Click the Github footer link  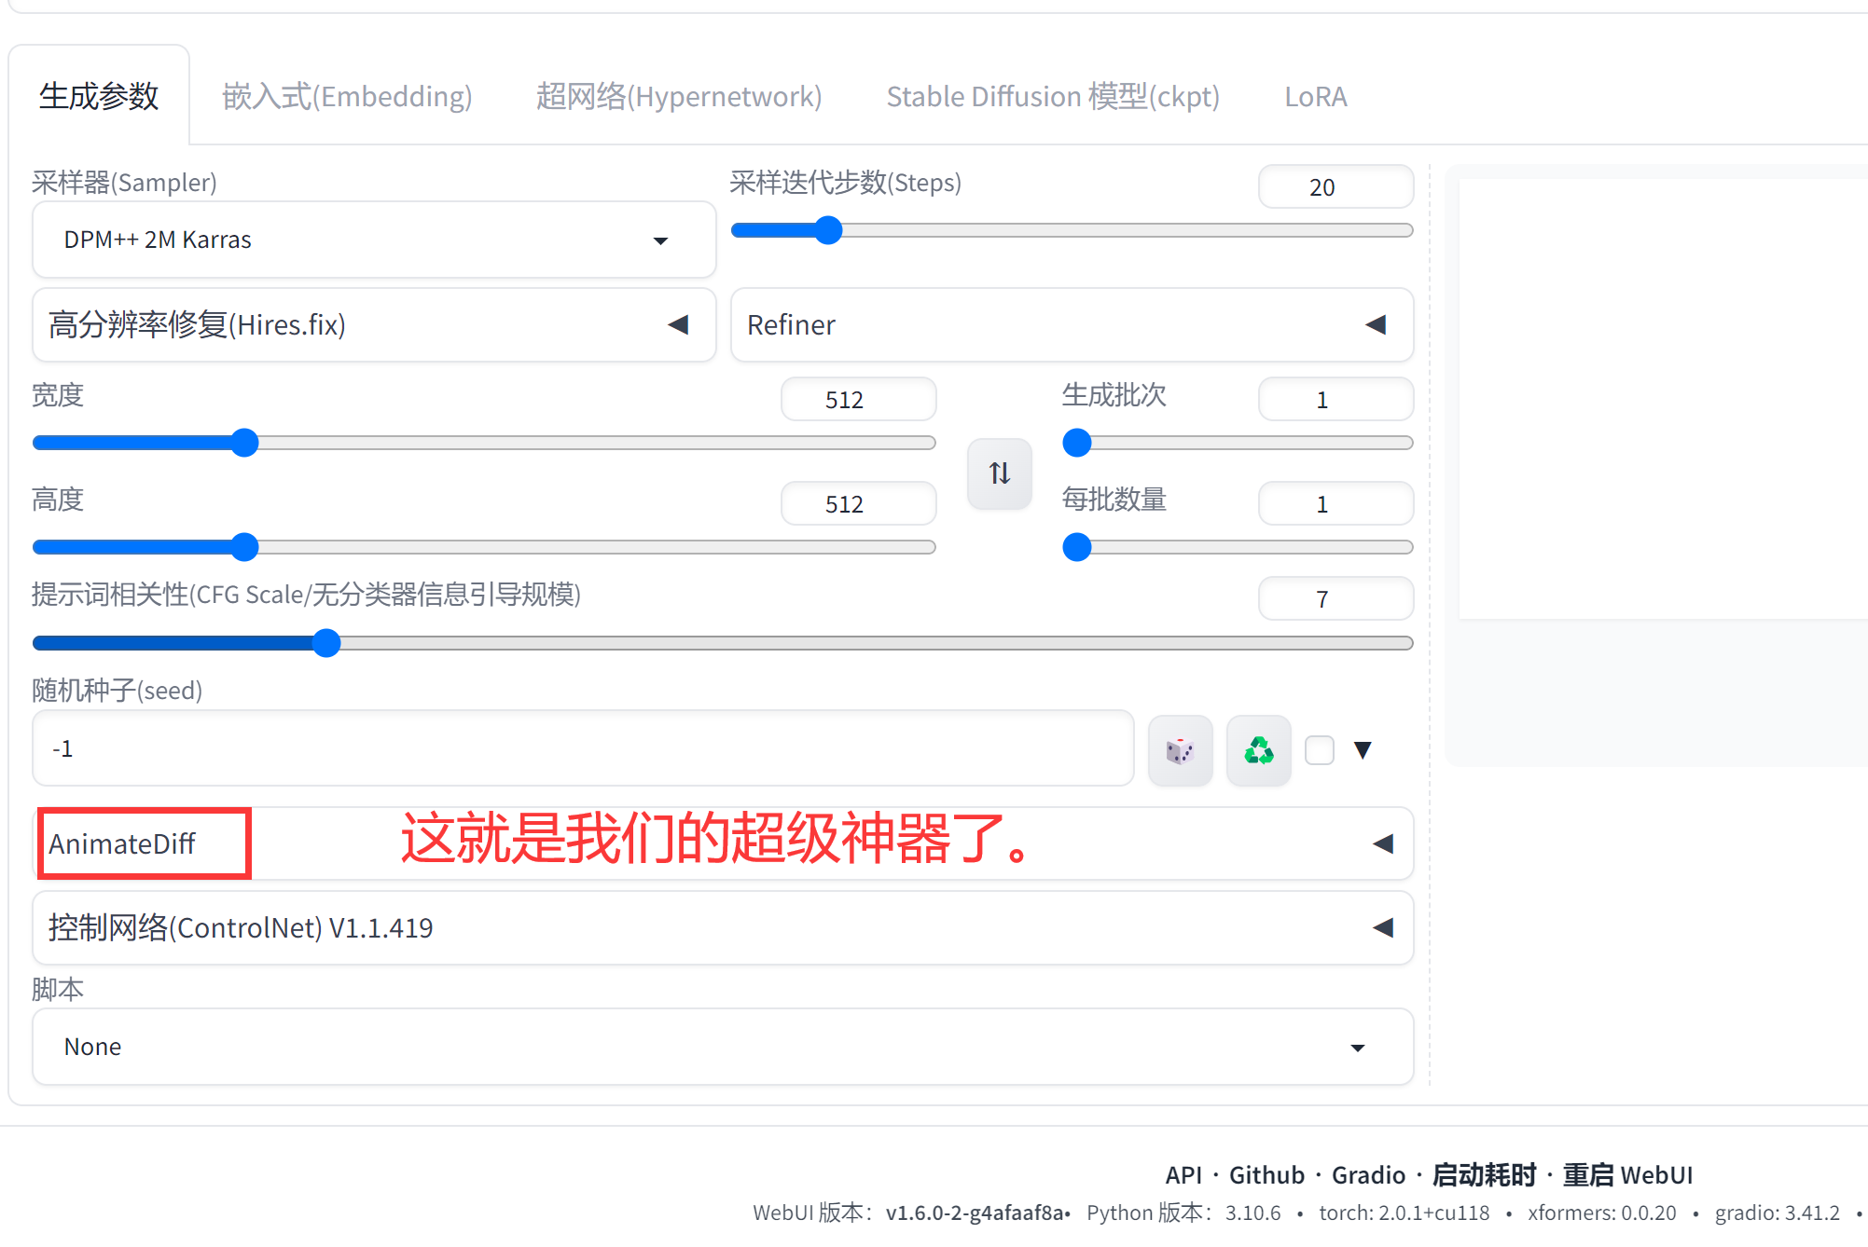[1266, 1174]
